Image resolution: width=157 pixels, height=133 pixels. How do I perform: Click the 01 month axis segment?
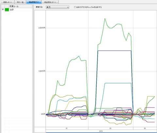coord(67,128)
